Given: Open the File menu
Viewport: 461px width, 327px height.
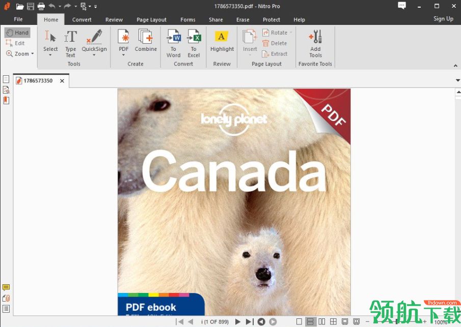Looking at the screenshot, I should pyautogui.click(x=18, y=19).
